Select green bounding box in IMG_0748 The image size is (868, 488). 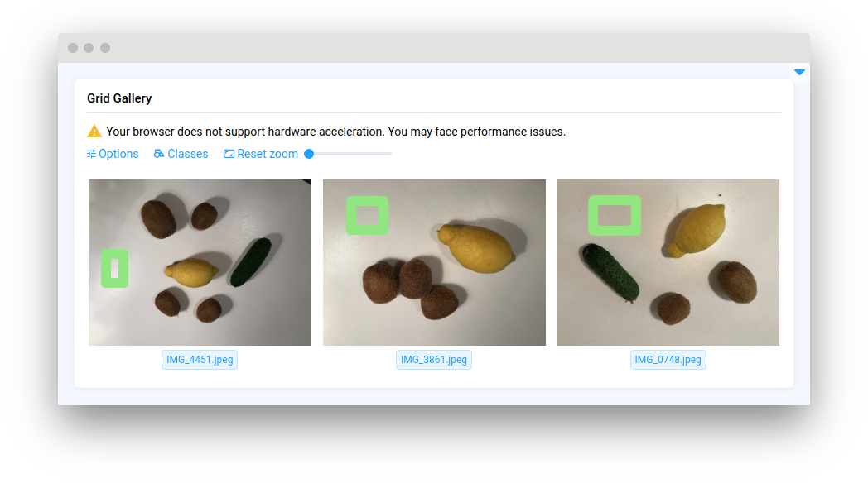615,216
